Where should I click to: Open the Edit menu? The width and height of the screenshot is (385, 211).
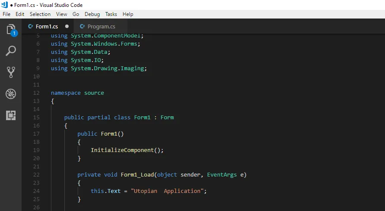coord(20,14)
